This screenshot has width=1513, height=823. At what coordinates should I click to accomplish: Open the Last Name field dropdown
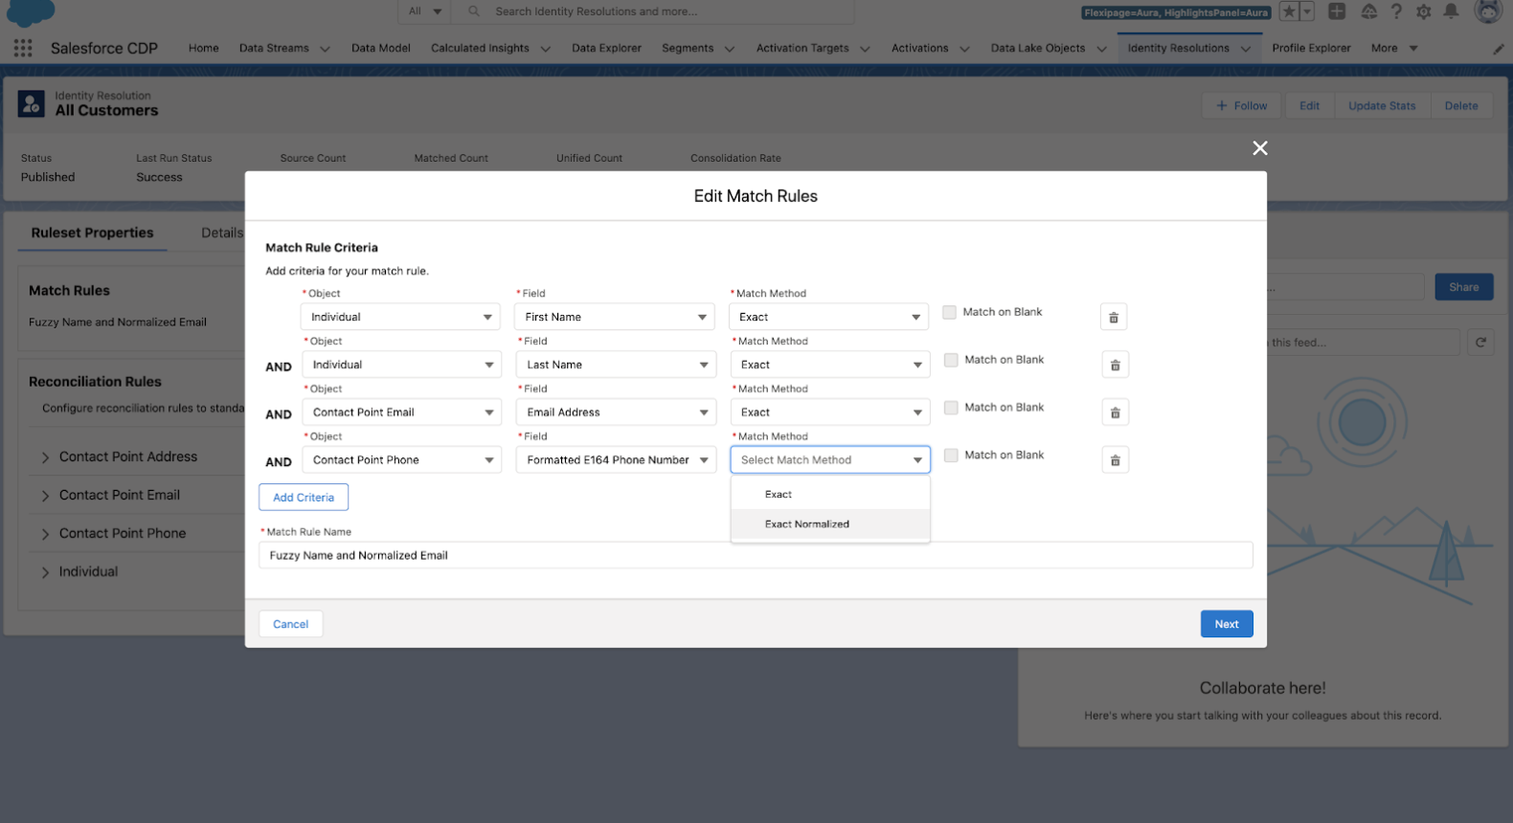coord(616,365)
